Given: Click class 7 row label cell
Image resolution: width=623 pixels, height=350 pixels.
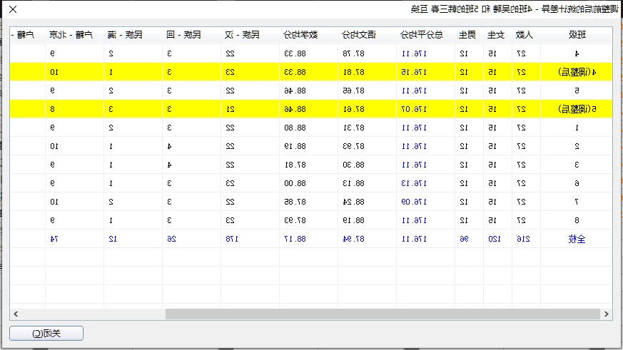Looking at the screenshot, I should [577, 202].
